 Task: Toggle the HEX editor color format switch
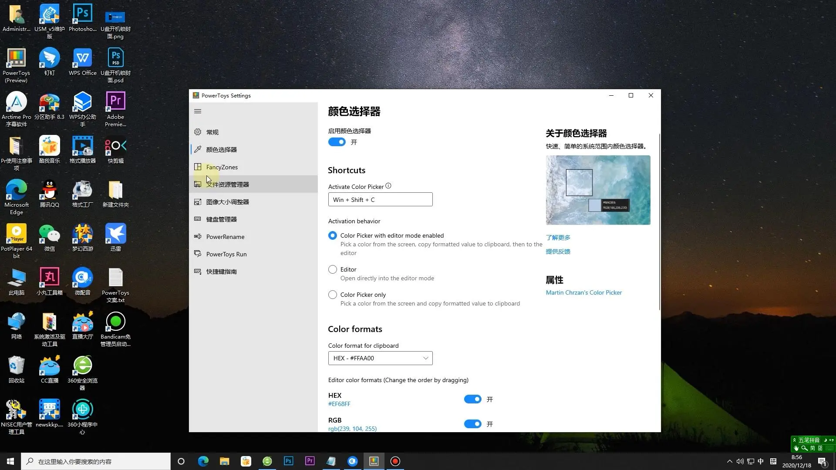[472, 399]
